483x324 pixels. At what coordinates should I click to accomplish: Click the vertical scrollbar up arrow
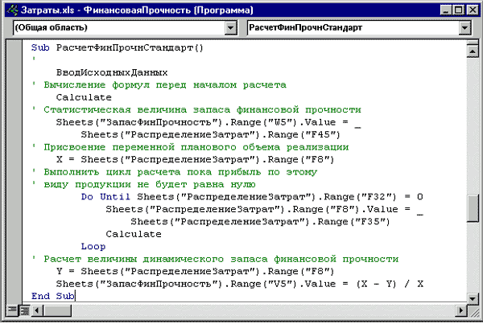tap(473, 51)
